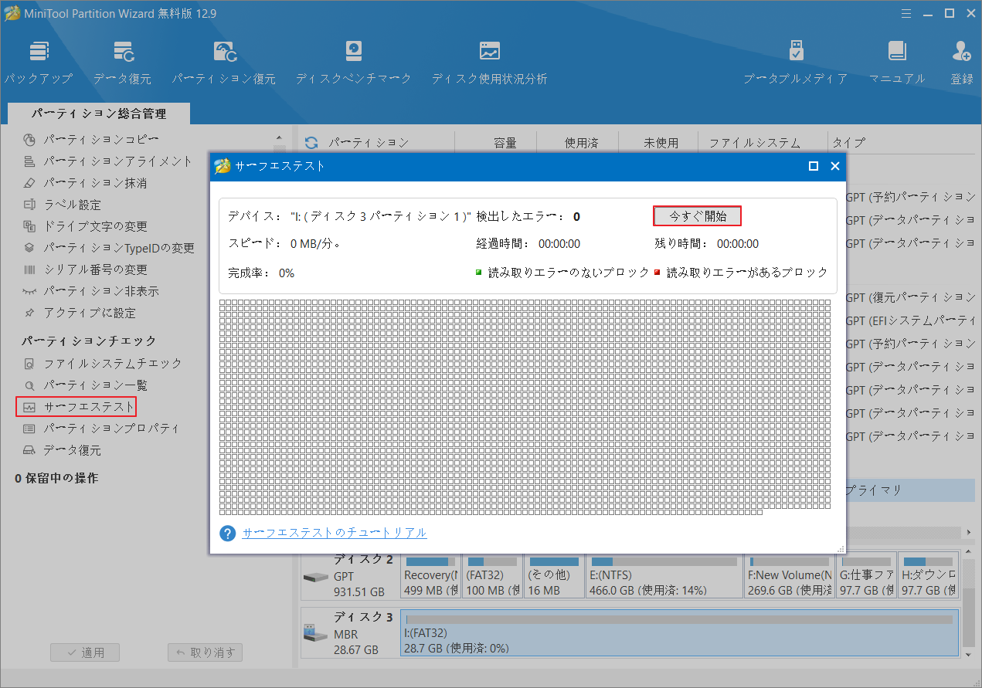Select (FAT32) 100 MB partition on Disk 2
This screenshot has height=688, width=982.
(x=492, y=574)
